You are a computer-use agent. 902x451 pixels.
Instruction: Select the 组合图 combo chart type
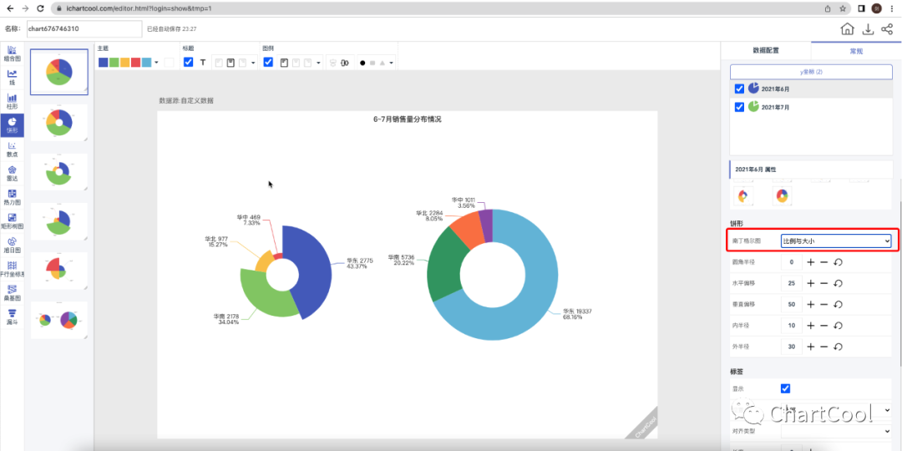click(x=12, y=53)
